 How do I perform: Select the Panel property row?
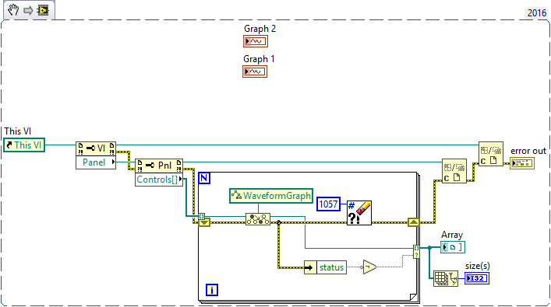[96, 162]
